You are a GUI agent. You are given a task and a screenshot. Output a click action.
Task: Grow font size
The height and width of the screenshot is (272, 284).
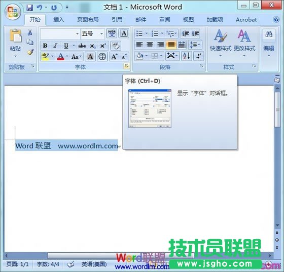pyautogui.click(x=114, y=57)
